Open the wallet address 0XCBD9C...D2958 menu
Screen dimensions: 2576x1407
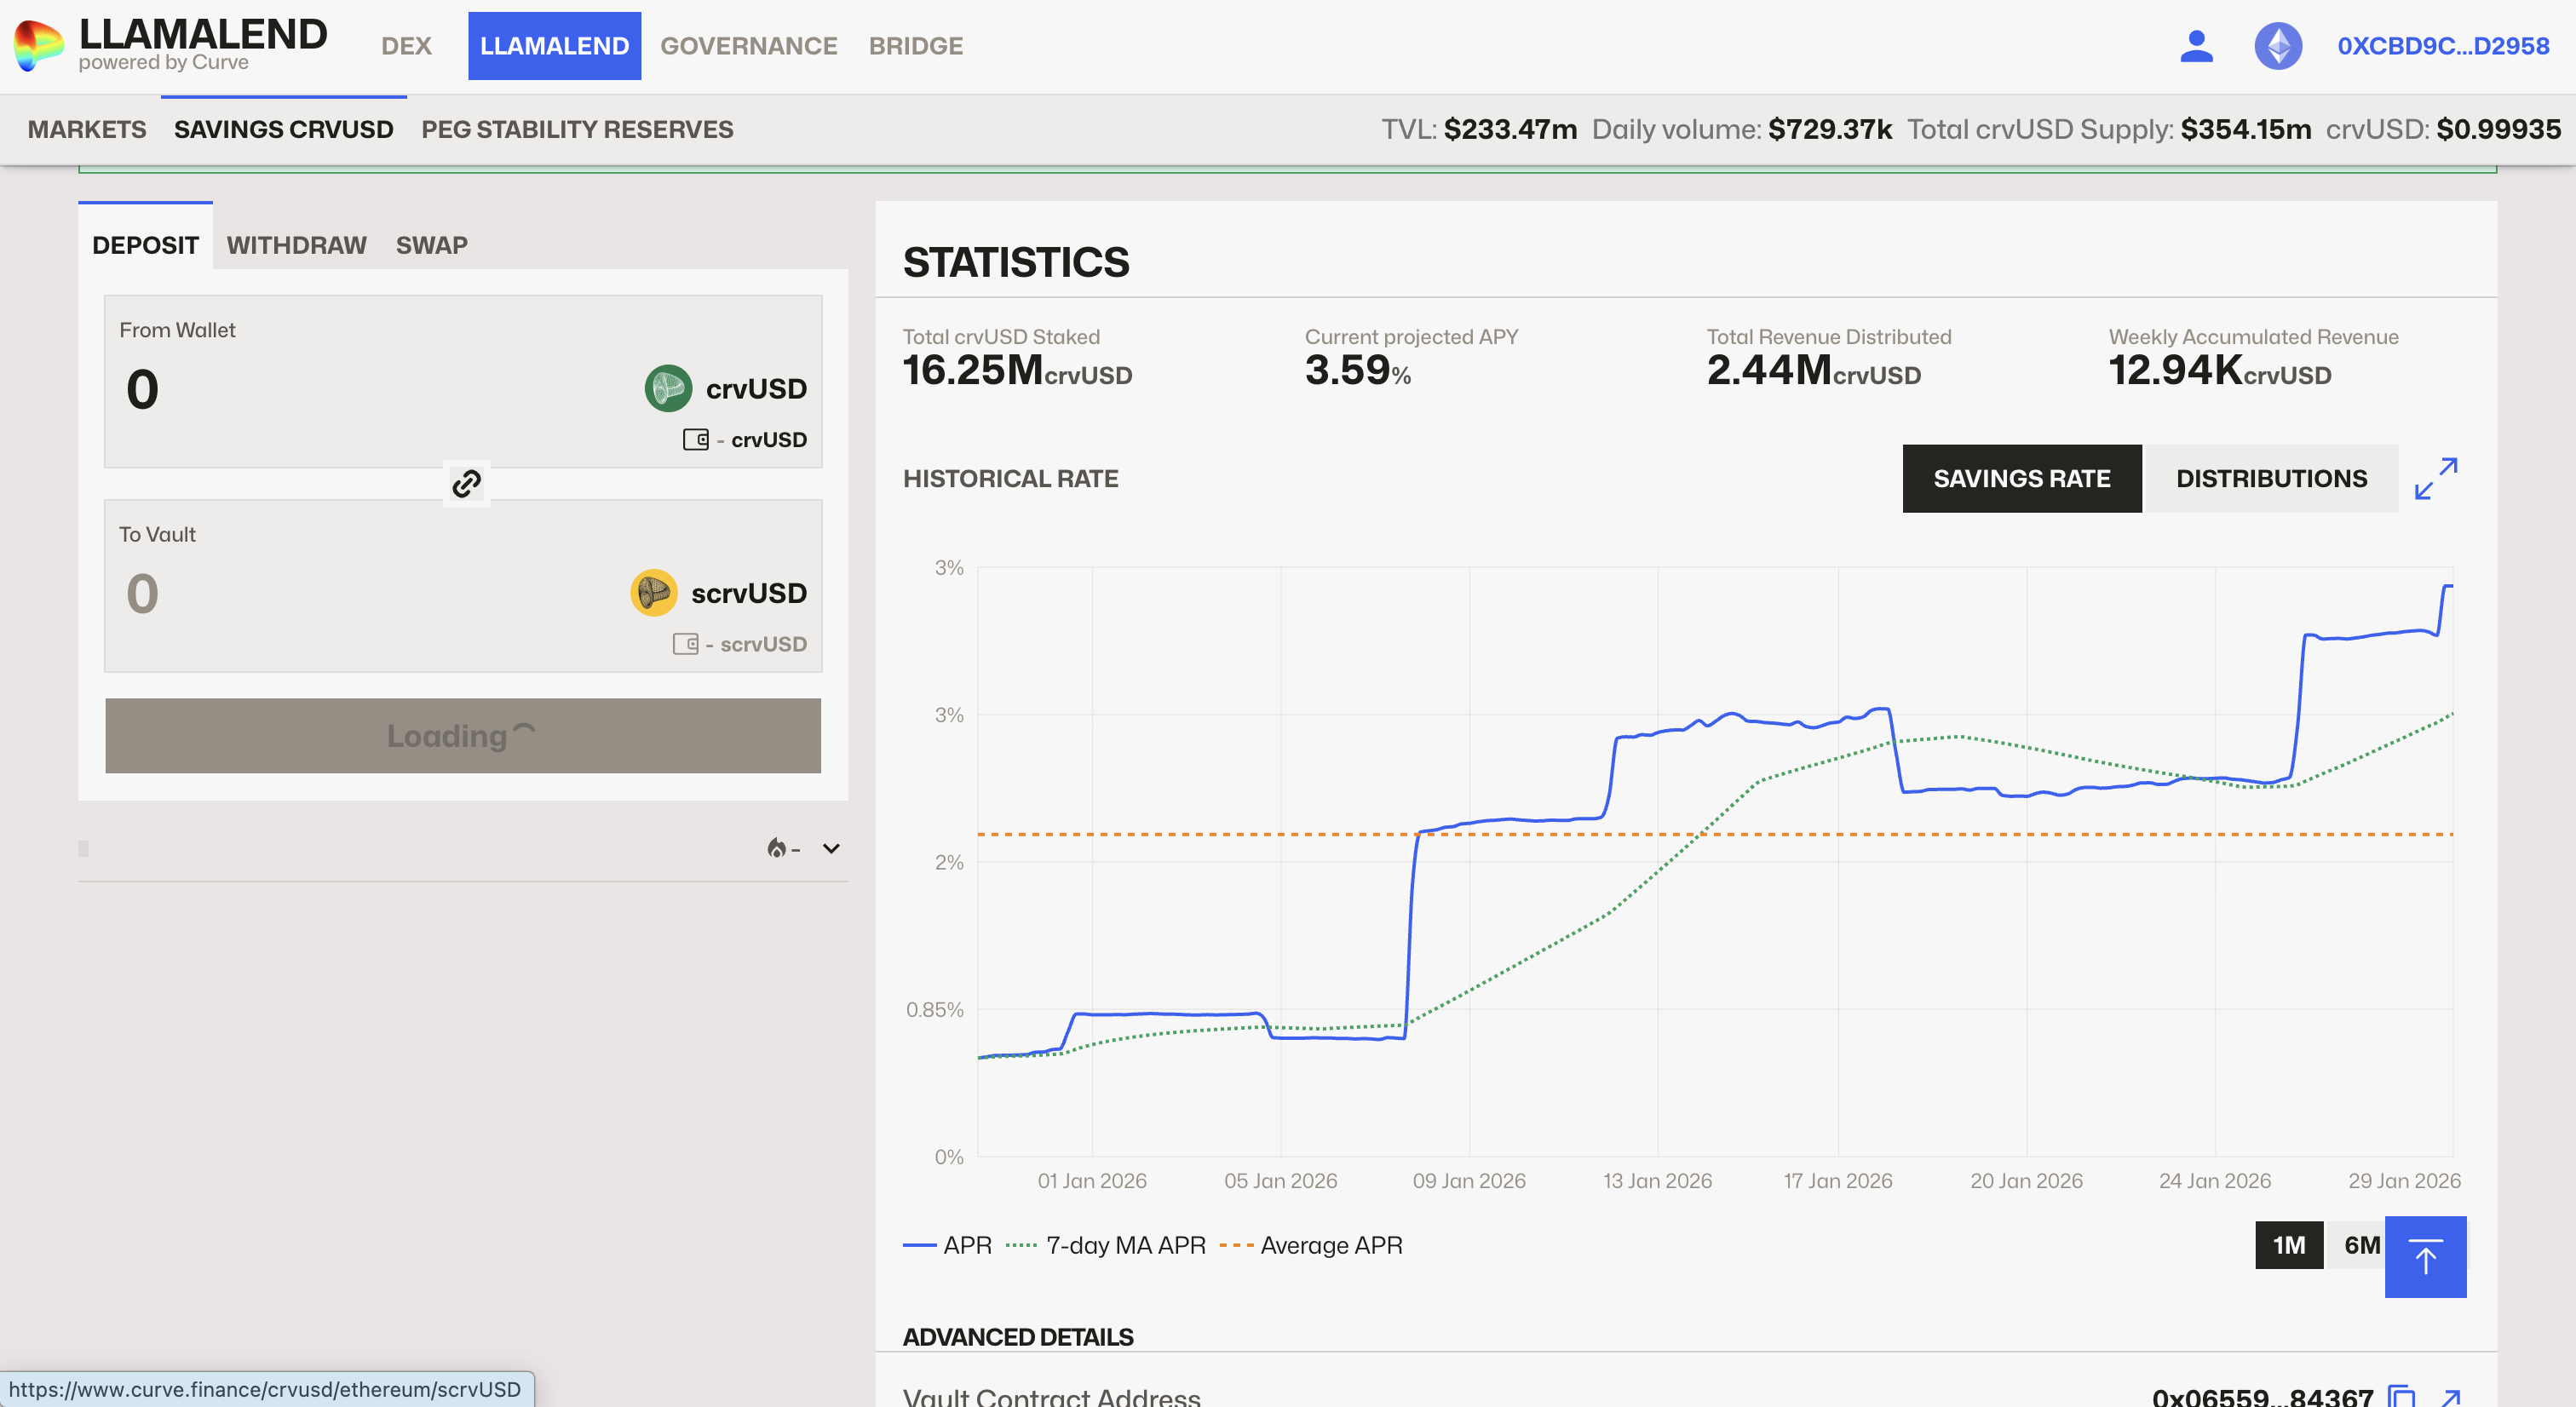click(2442, 46)
